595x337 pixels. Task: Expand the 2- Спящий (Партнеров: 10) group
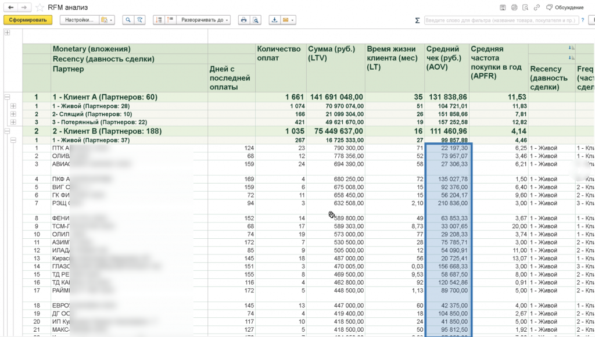13,114
